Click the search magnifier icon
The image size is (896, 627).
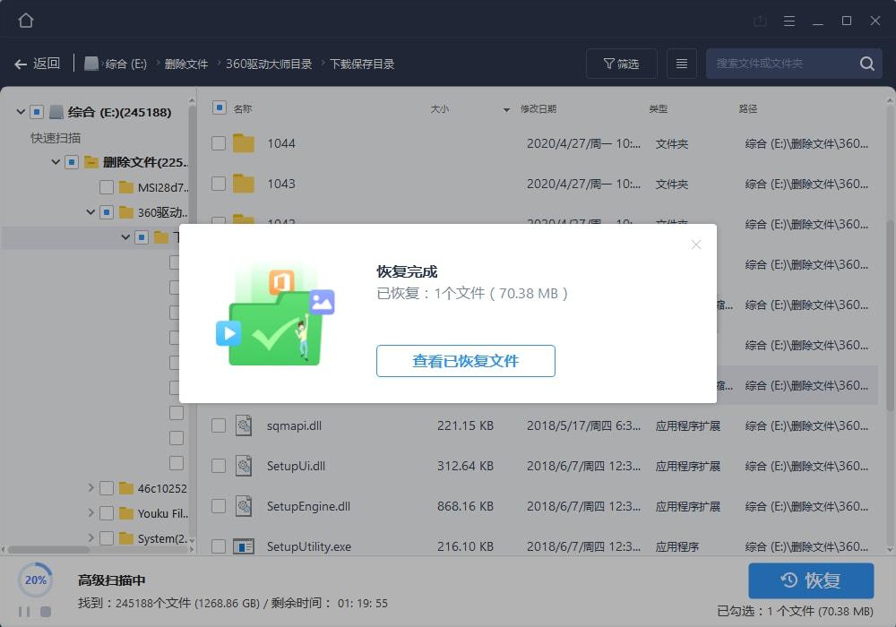pos(866,64)
